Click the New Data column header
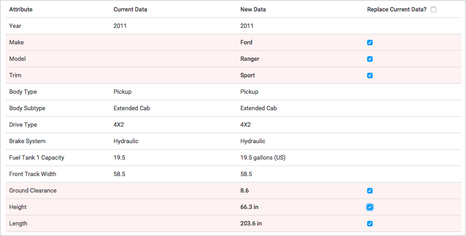The image size is (466, 236). tap(253, 10)
